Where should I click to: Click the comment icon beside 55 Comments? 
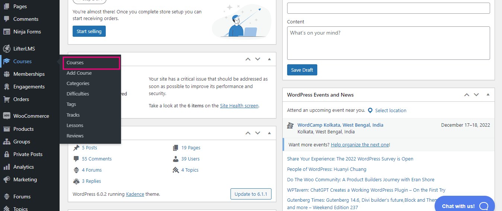(x=76, y=159)
